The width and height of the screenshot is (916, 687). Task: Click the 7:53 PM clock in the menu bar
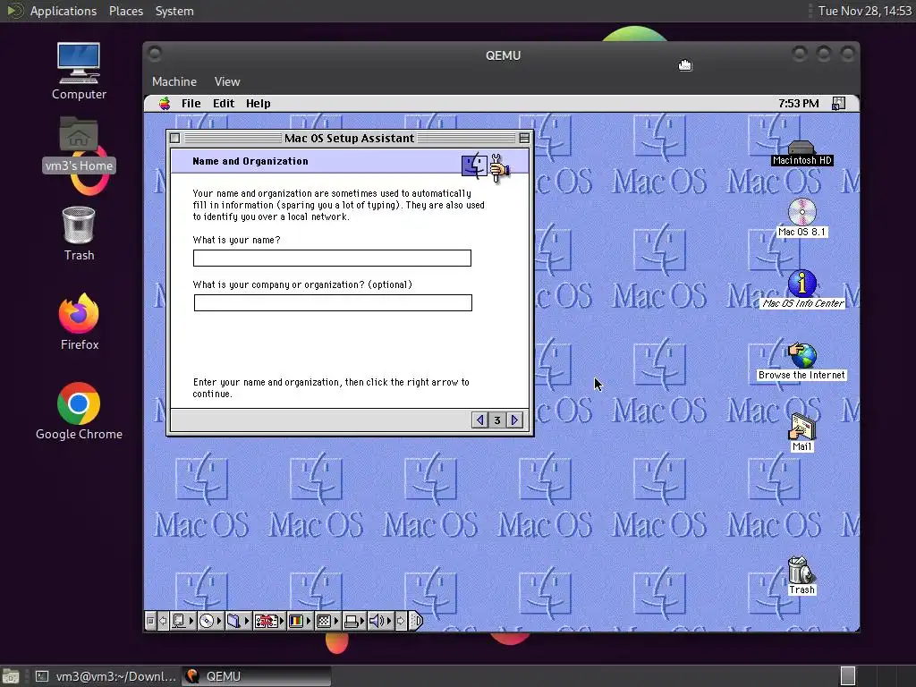pyautogui.click(x=798, y=104)
